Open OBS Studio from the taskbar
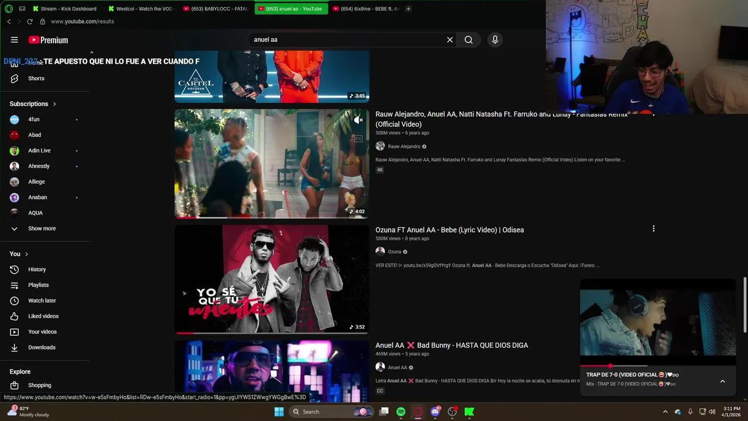 click(452, 412)
